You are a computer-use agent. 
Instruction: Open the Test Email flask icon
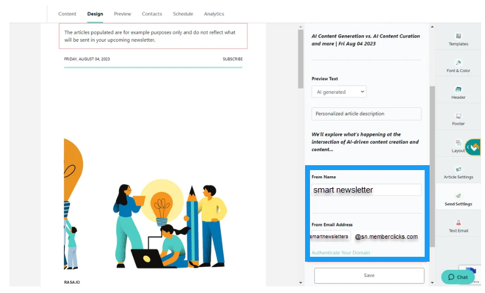(x=458, y=223)
